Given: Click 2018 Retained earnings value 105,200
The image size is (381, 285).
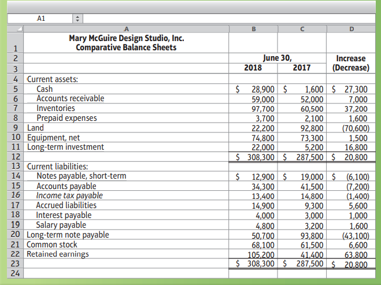Looking at the screenshot, I should [261, 254].
